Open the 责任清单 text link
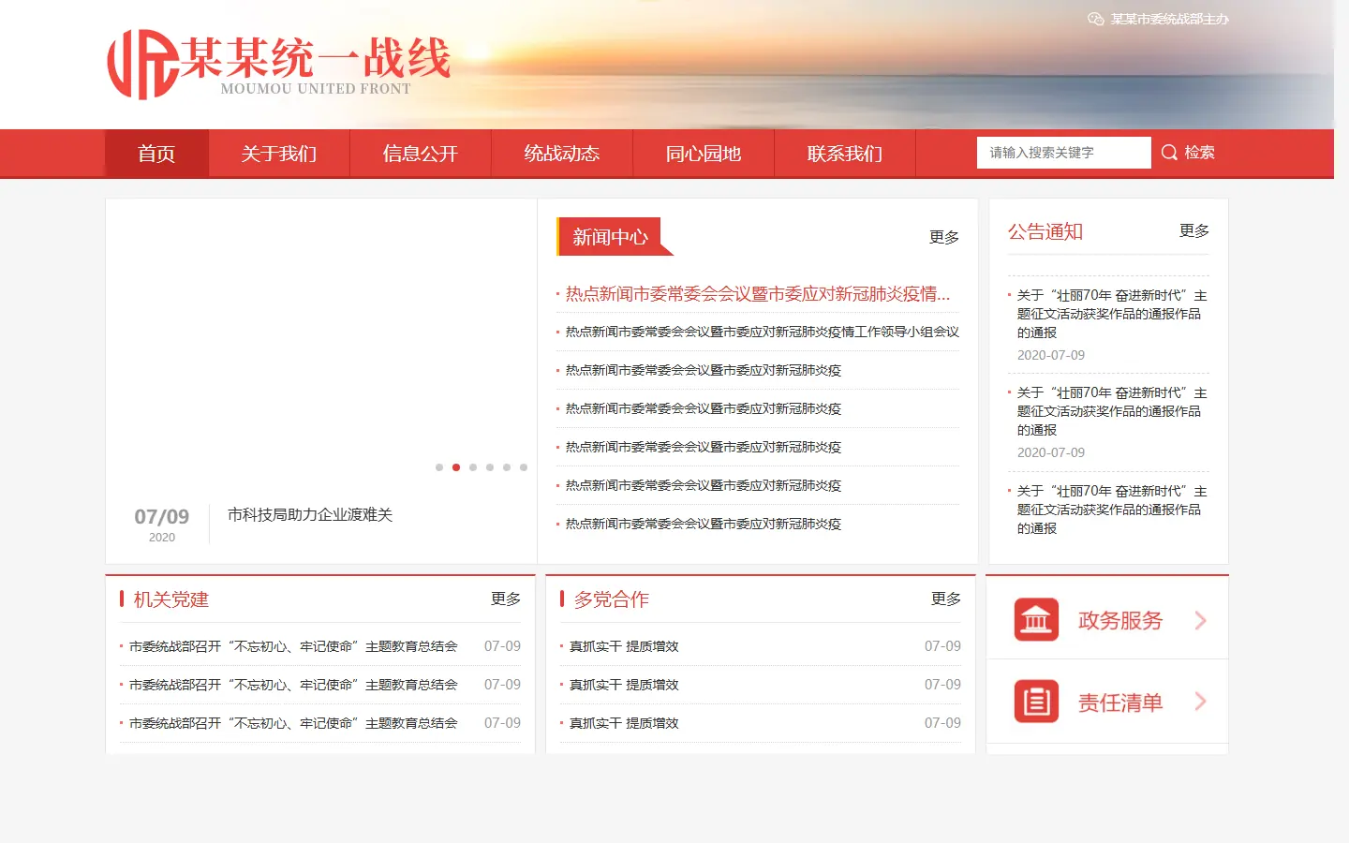This screenshot has height=843, width=1349. (x=1120, y=702)
